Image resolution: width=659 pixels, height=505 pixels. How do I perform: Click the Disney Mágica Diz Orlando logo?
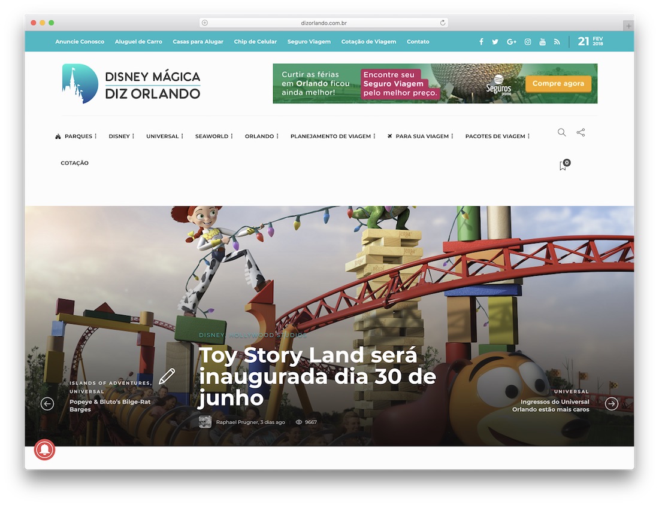coord(131,84)
